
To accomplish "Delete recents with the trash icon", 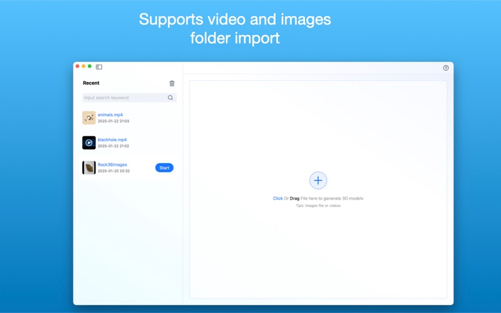I will tap(172, 83).
